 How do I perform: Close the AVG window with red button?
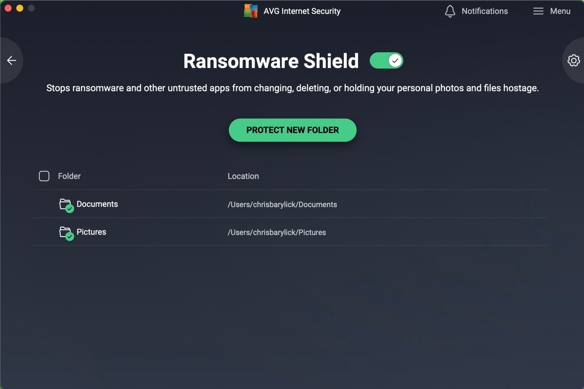tap(8, 8)
